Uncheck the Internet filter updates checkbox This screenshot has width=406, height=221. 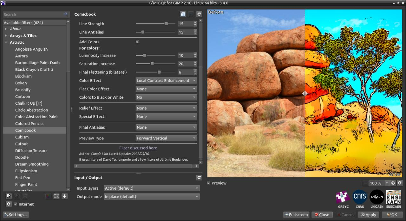pyautogui.click(x=15, y=204)
